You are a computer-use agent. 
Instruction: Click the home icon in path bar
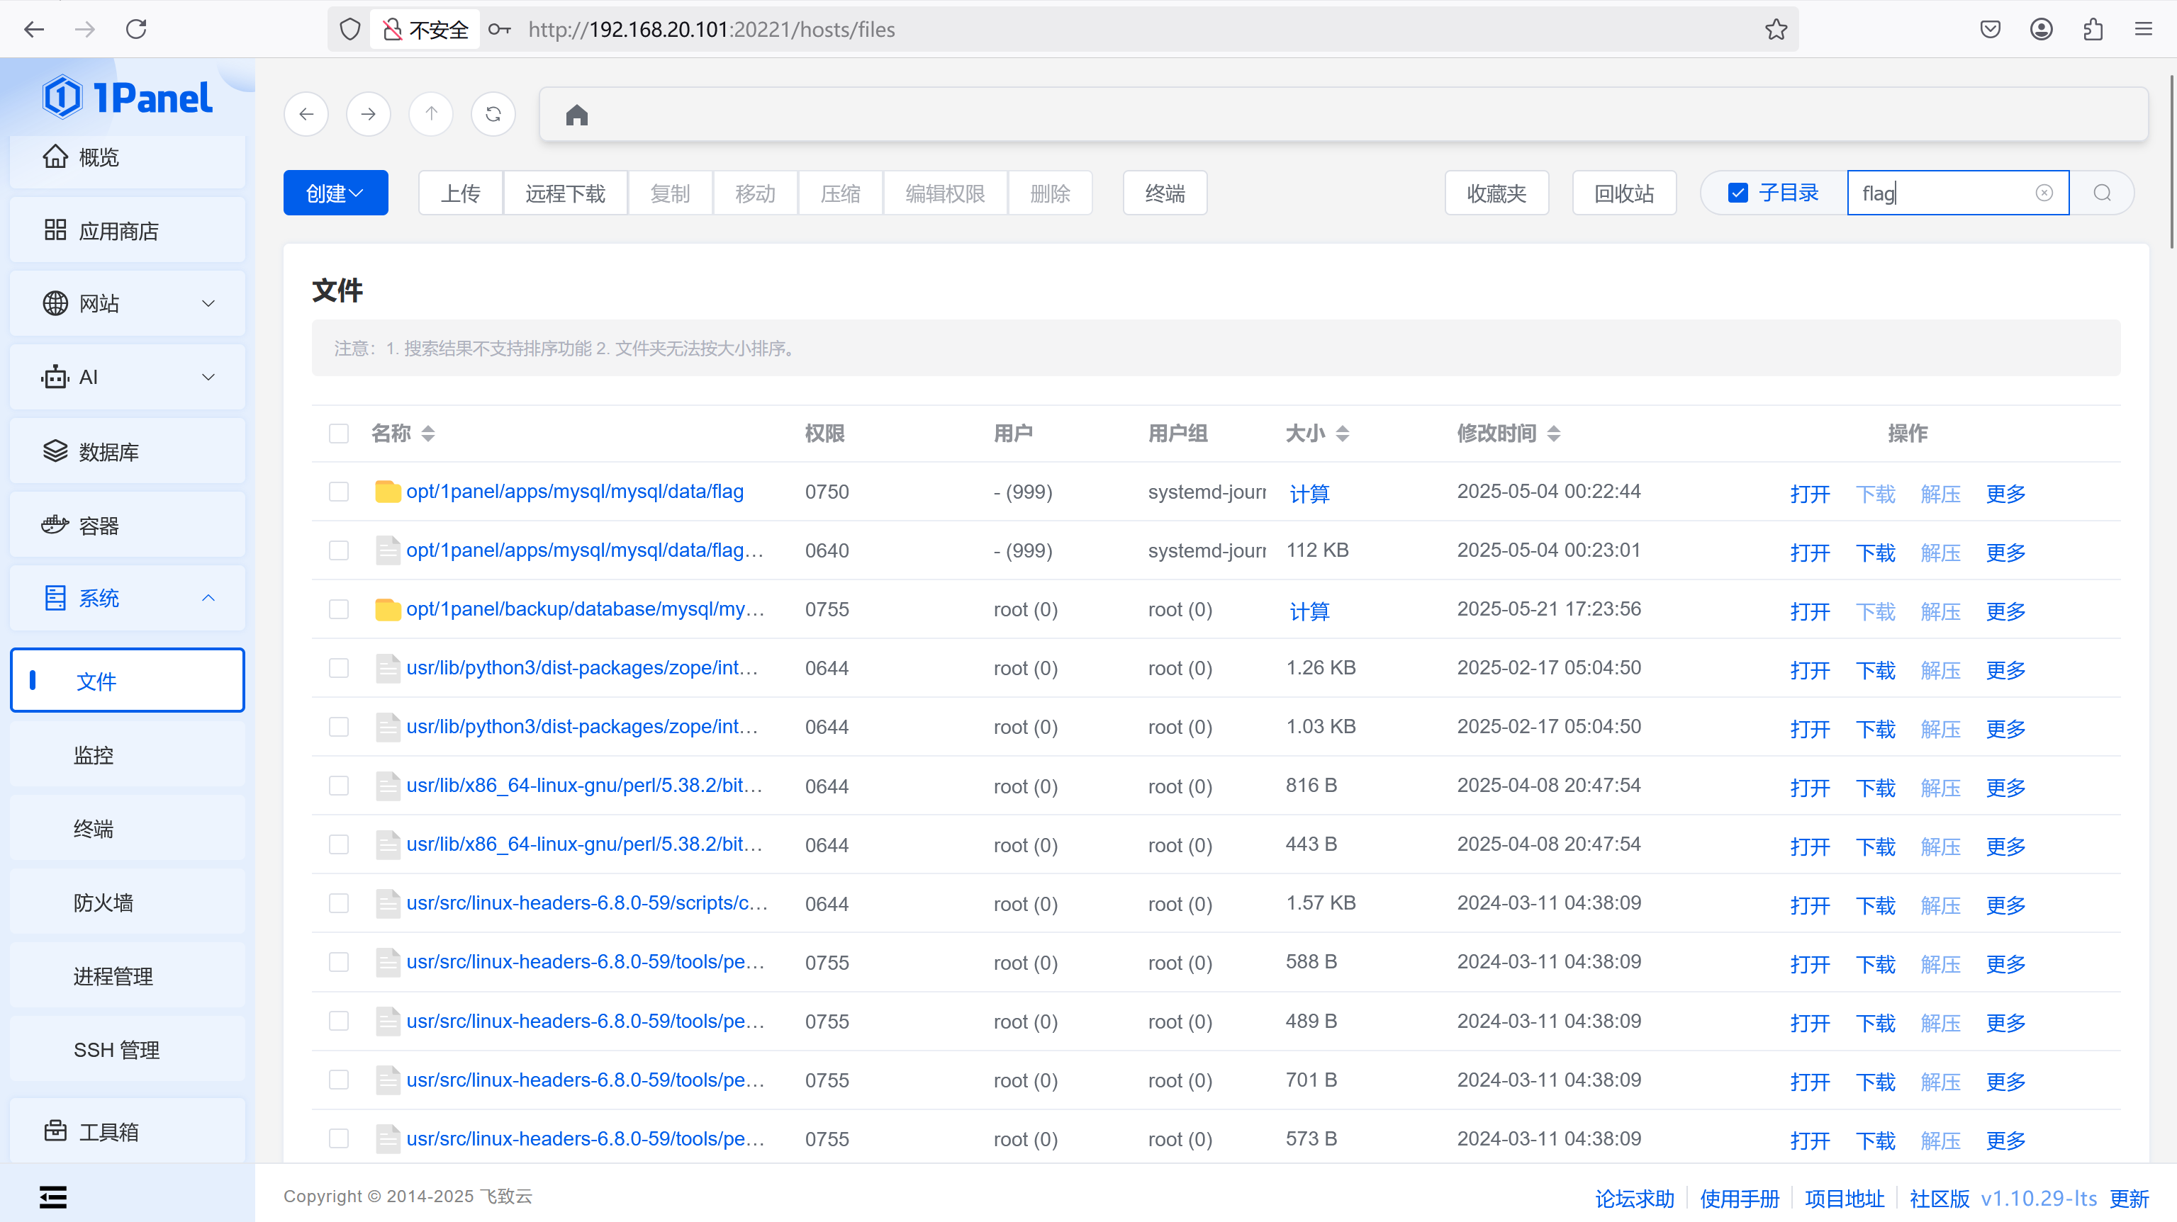coord(576,115)
